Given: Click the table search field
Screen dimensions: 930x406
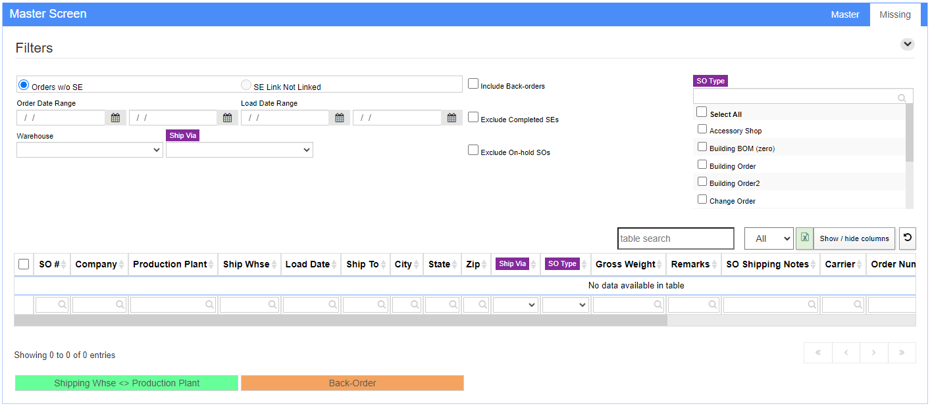Looking at the screenshot, I should point(675,238).
